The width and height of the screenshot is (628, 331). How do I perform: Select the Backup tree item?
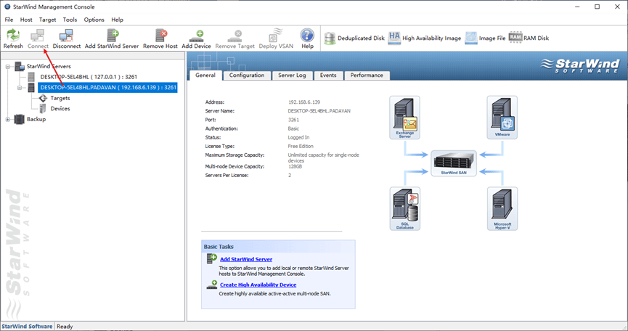pos(36,119)
